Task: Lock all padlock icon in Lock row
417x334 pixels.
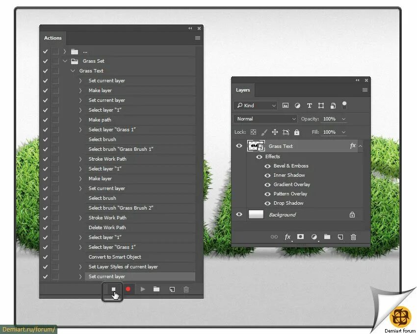Action: [x=297, y=132]
